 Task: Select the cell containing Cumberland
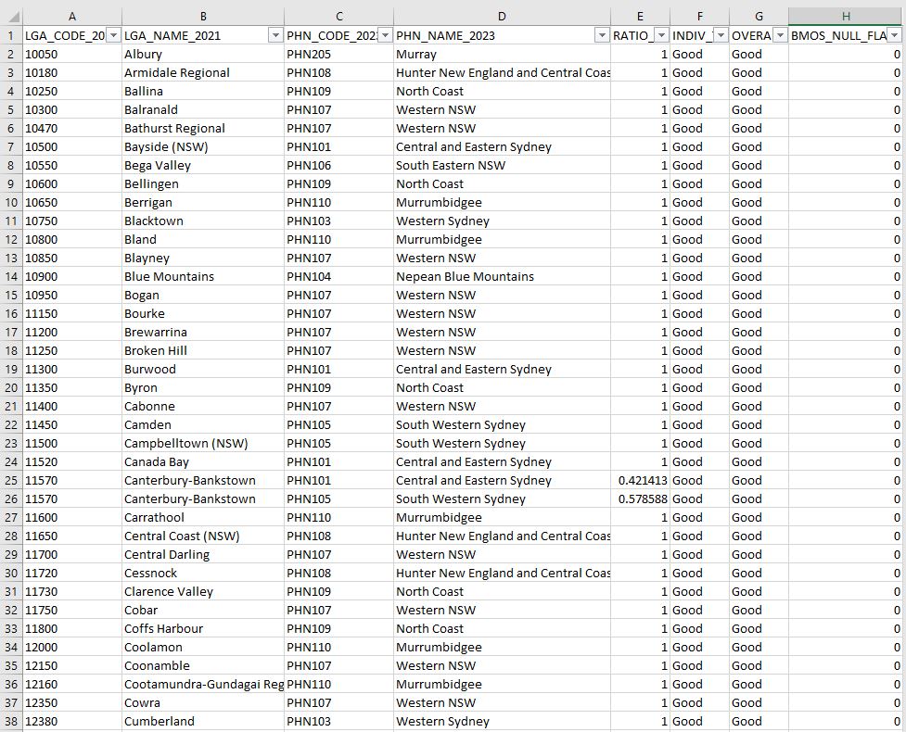click(x=203, y=721)
